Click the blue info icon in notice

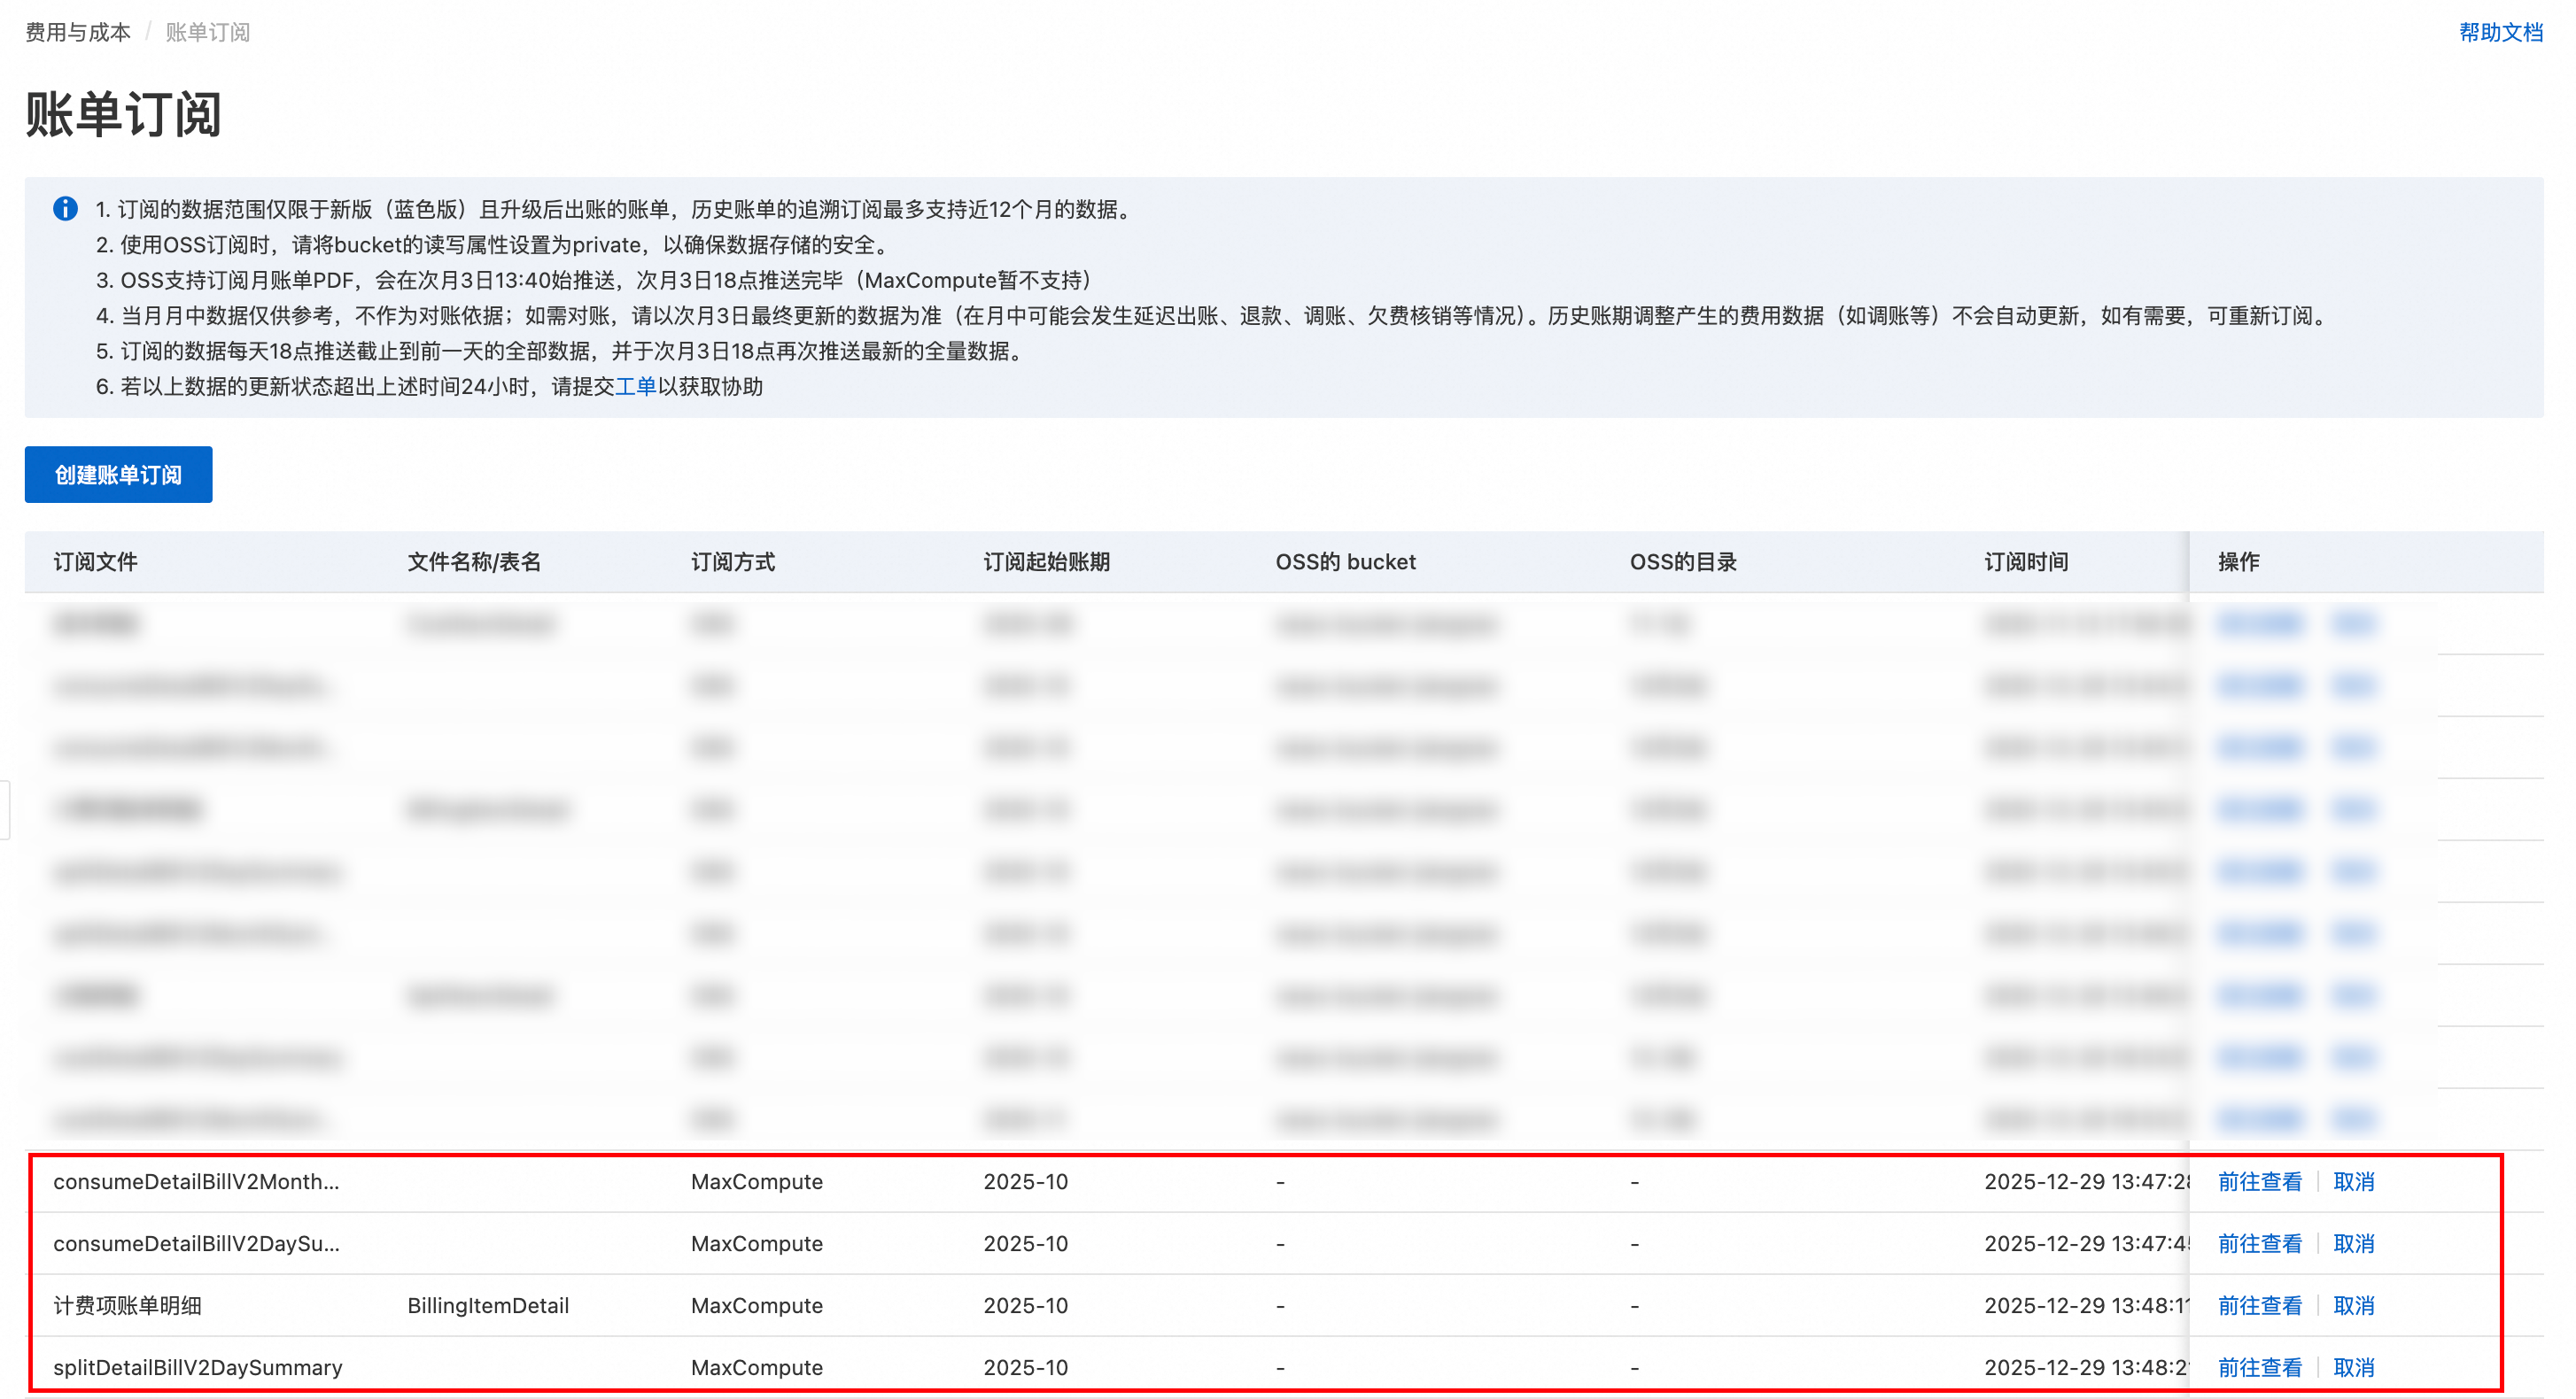(x=65, y=209)
